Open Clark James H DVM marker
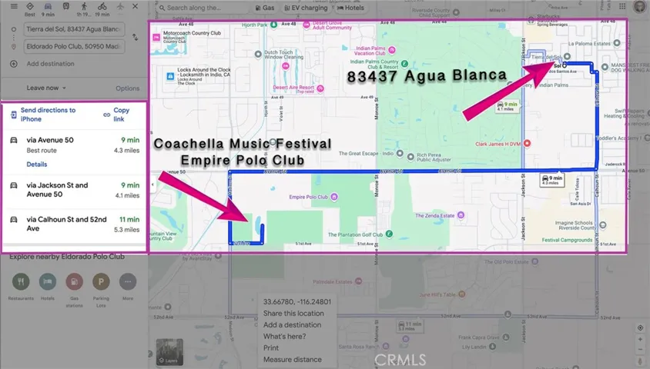 click(527, 144)
